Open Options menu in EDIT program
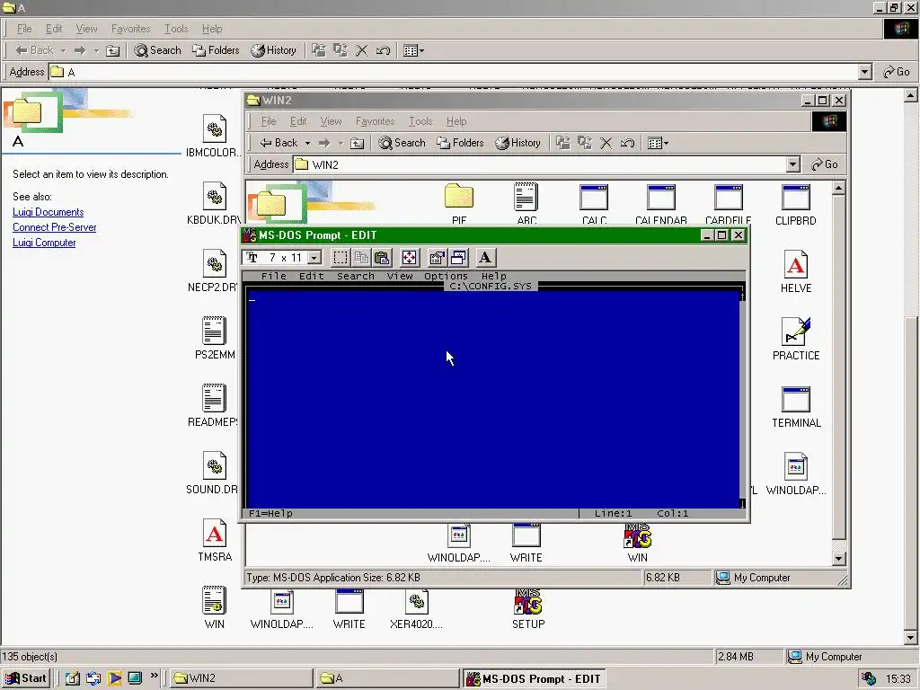The width and height of the screenshot is (920, 690). [446, 276]
